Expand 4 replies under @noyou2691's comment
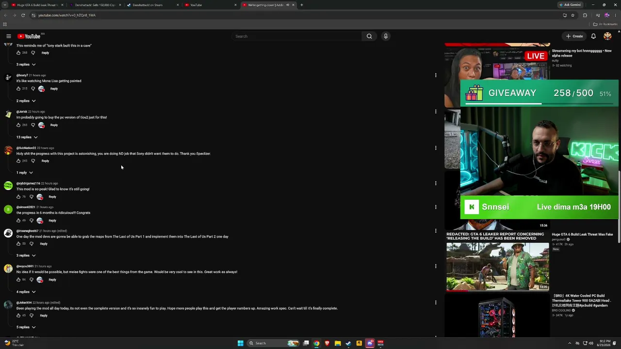621x349 pixels. click(26, 292)
